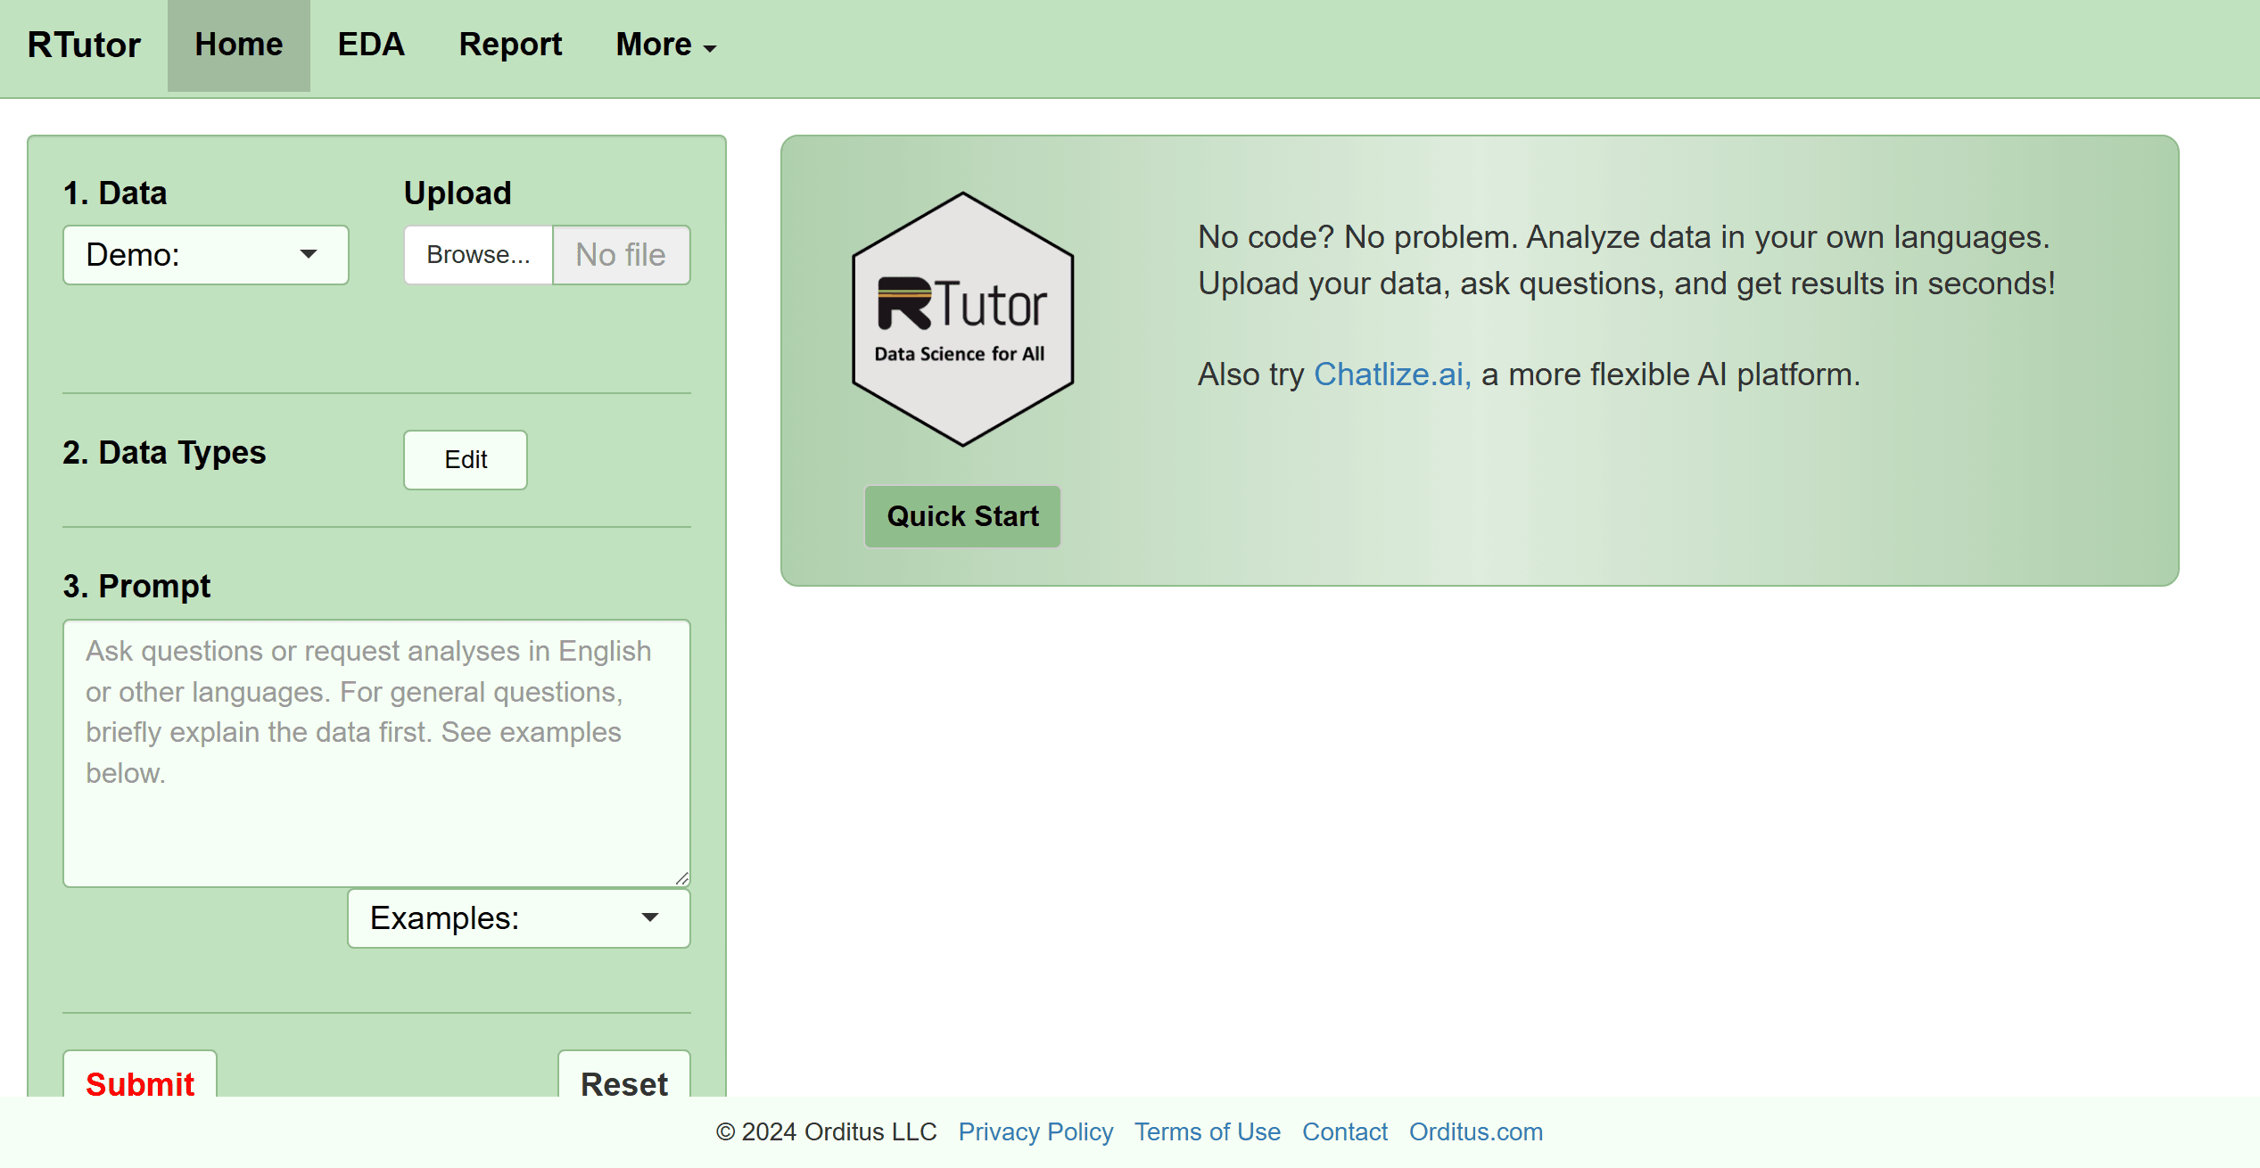
Task: Click the red Submit button
Action: [140, 1081]
